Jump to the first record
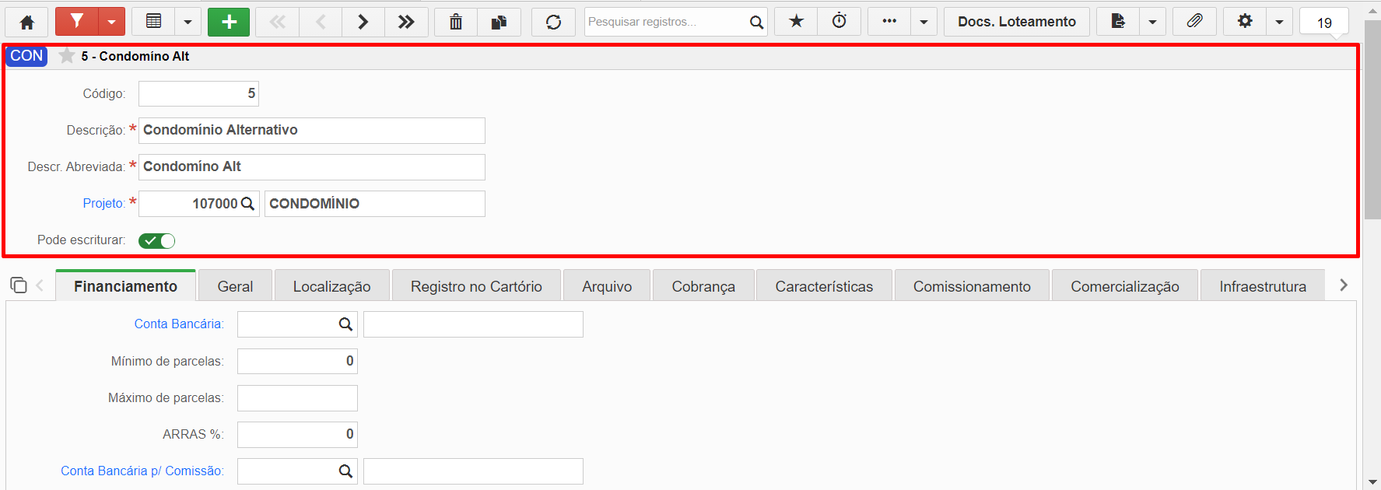 (x=277, y=22)
